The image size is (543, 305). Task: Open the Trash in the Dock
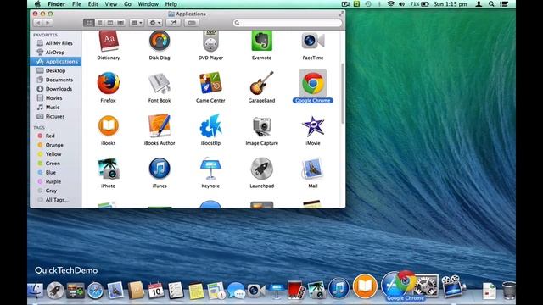[509, 290]
